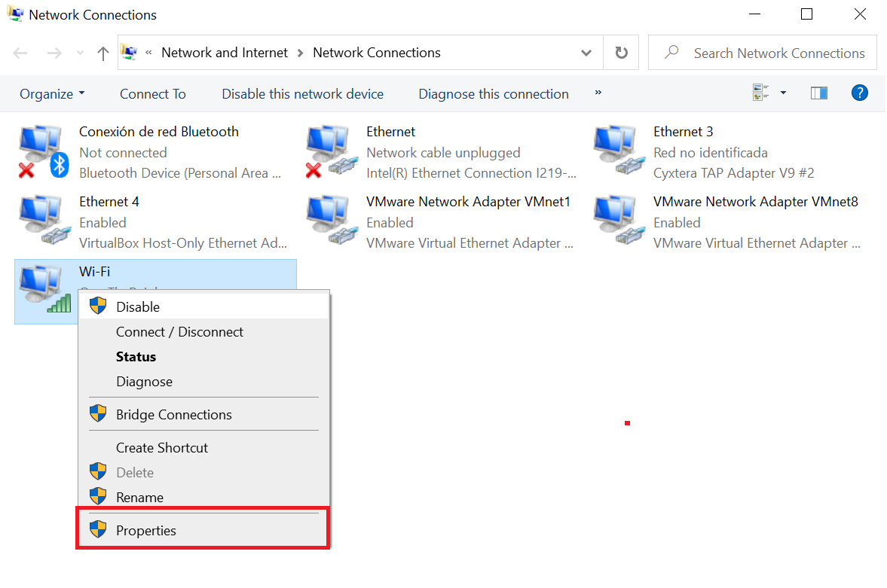This screenshot has width=887, height=588.
Task: Refresh the Network Connections view
Action: point(619,52)
